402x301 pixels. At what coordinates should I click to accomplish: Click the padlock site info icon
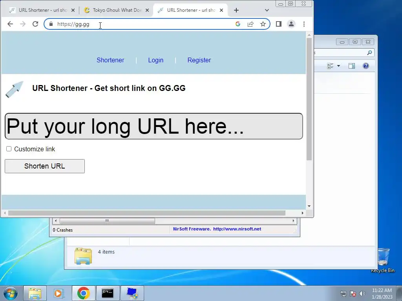coord(51,24)
